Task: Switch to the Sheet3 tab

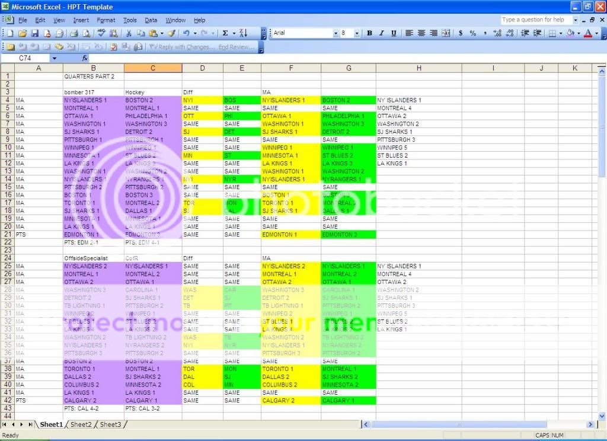Action: coord(110,424)
